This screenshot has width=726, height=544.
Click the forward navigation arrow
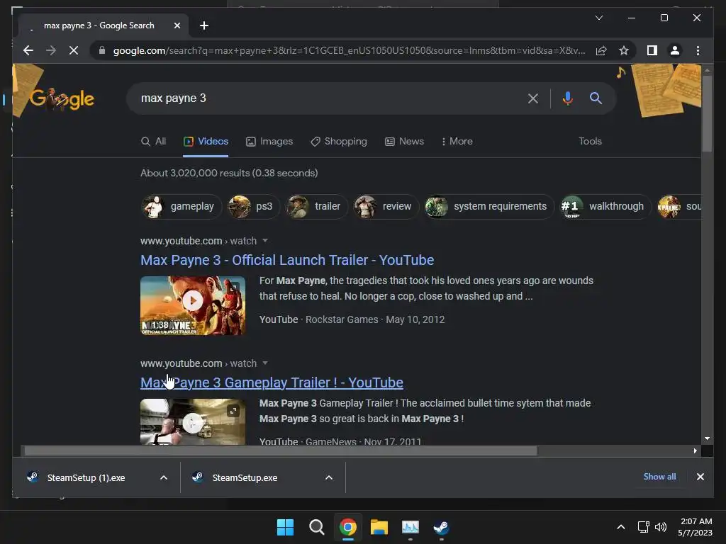point(51,50)
